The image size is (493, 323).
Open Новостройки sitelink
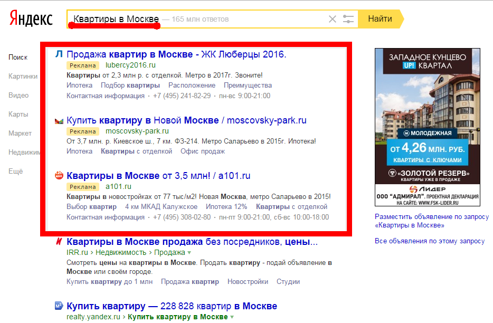248,281
